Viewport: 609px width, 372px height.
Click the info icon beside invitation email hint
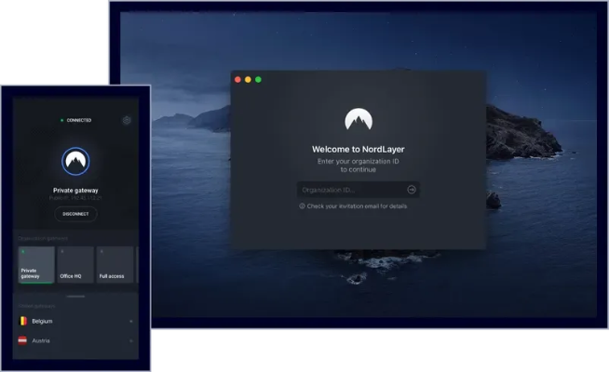[303, 206]
